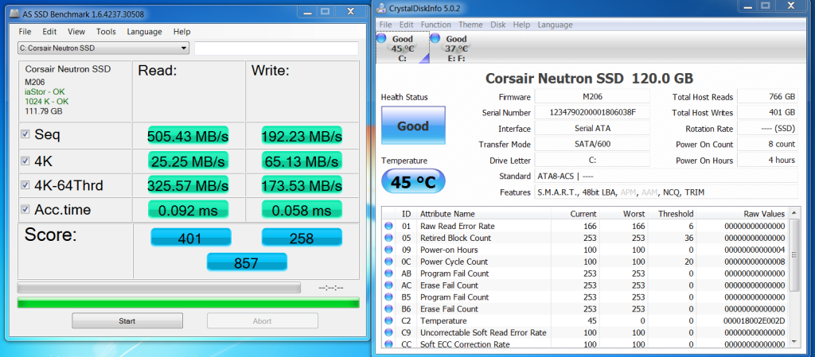Click the Seq write result 192.23 MB/s

coord(302,136)
